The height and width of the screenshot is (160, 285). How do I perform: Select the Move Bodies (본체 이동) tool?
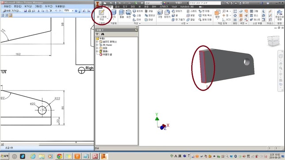click(205, 19)
